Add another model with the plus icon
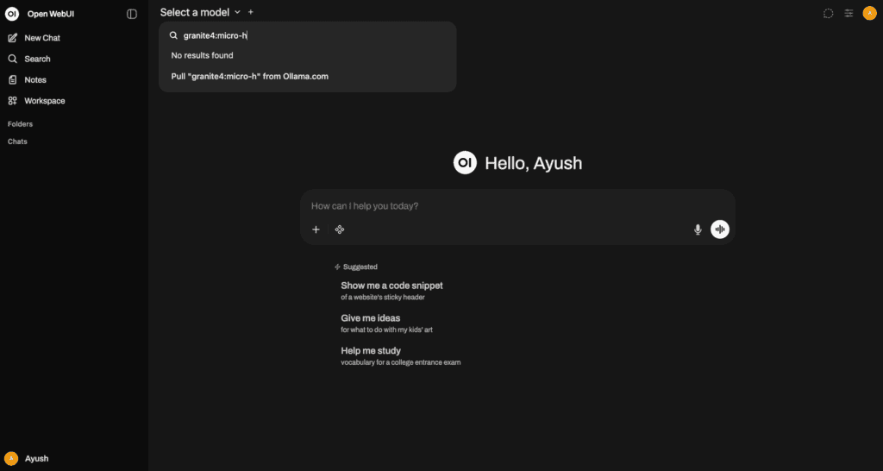This screenshot has height=471, width=883. pos(251,12)
